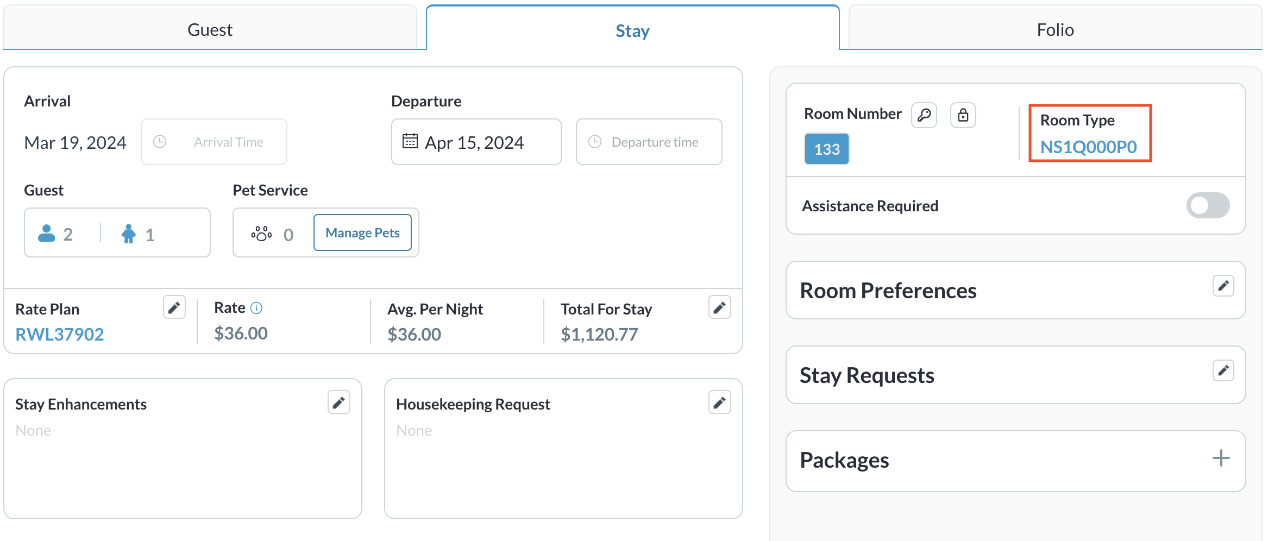1268x541 pixels.
Task: Edit Stay Requests with pencil icon
Action: click(1223, 370)
